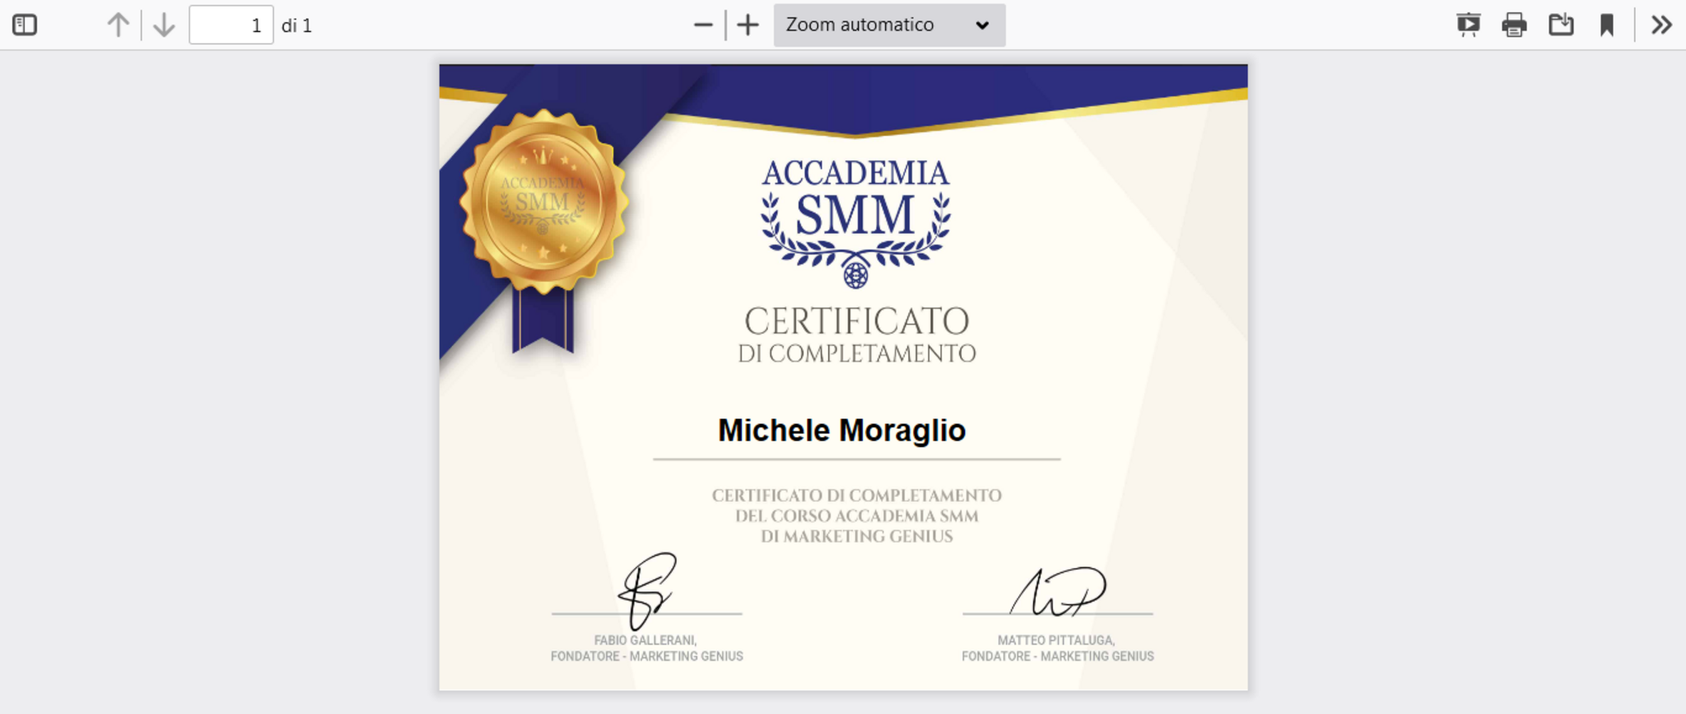Print the certificate document

[1514, 25]
